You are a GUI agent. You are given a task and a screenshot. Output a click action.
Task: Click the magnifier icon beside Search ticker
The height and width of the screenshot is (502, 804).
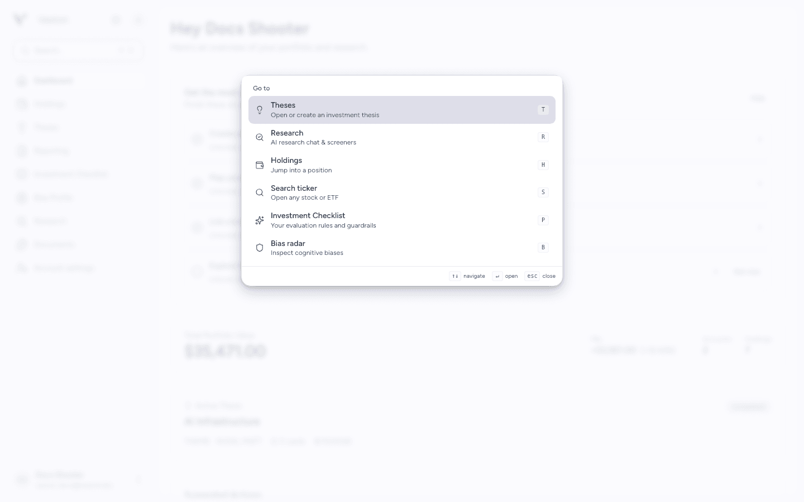[x=260, y=192]
